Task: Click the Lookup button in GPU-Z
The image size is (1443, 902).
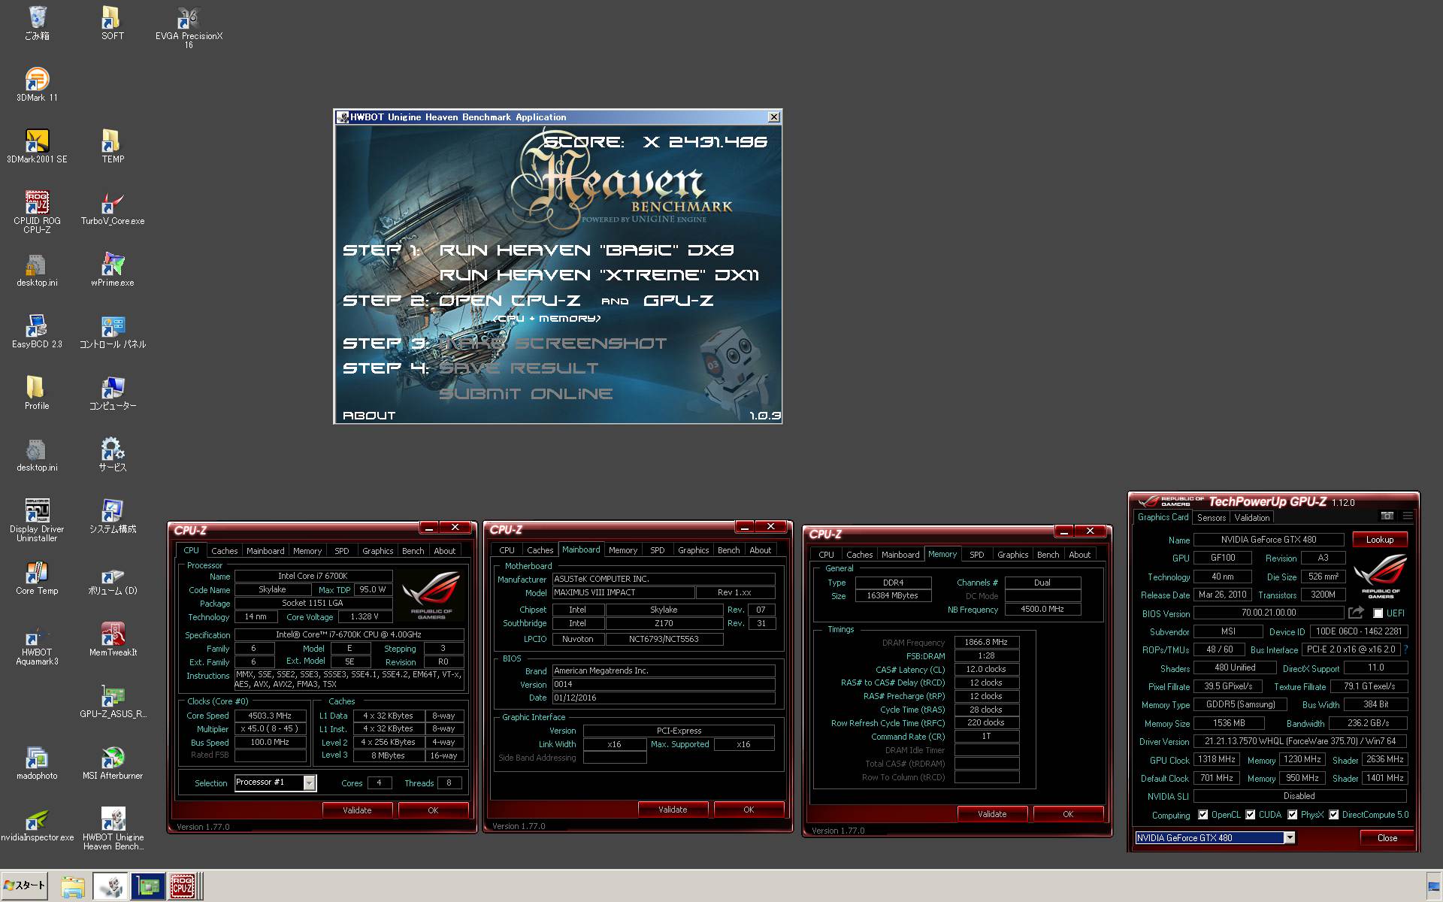Action: click(1380, 540)
